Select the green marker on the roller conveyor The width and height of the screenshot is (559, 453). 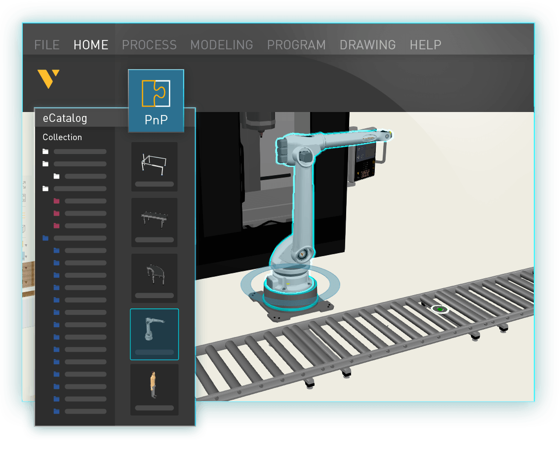(439, 309)
